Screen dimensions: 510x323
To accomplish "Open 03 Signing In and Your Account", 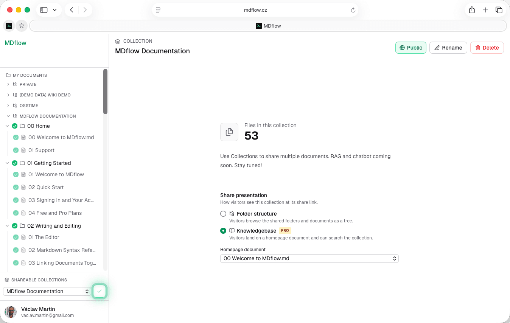I will 61,200.
